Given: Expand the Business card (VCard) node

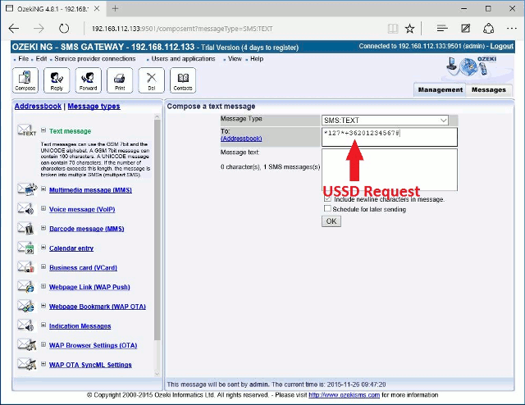Looking at the screenshot, I should pos(43,266).
